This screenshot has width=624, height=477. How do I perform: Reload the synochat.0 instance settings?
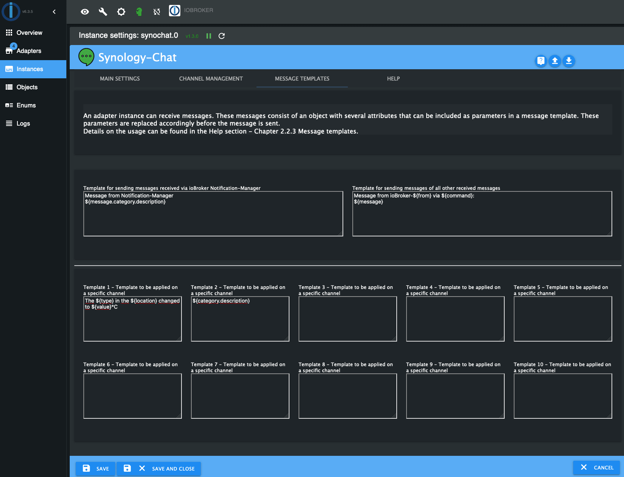point(222,36)
